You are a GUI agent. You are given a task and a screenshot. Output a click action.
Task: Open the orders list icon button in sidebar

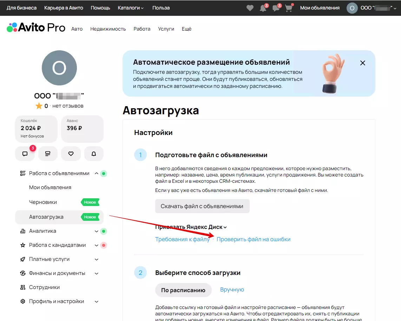[48, 154]
